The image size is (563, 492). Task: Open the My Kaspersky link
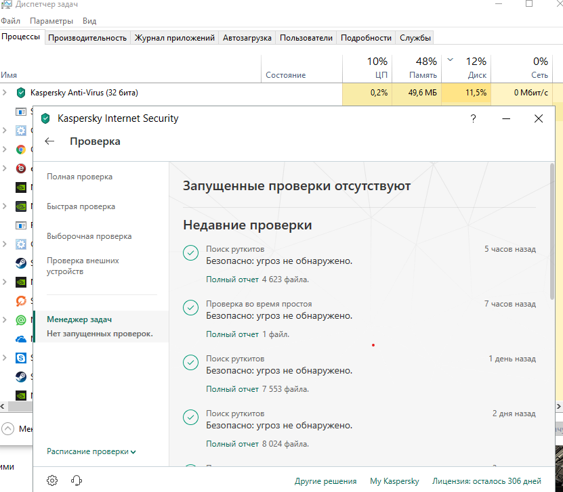tap(394, 481)
